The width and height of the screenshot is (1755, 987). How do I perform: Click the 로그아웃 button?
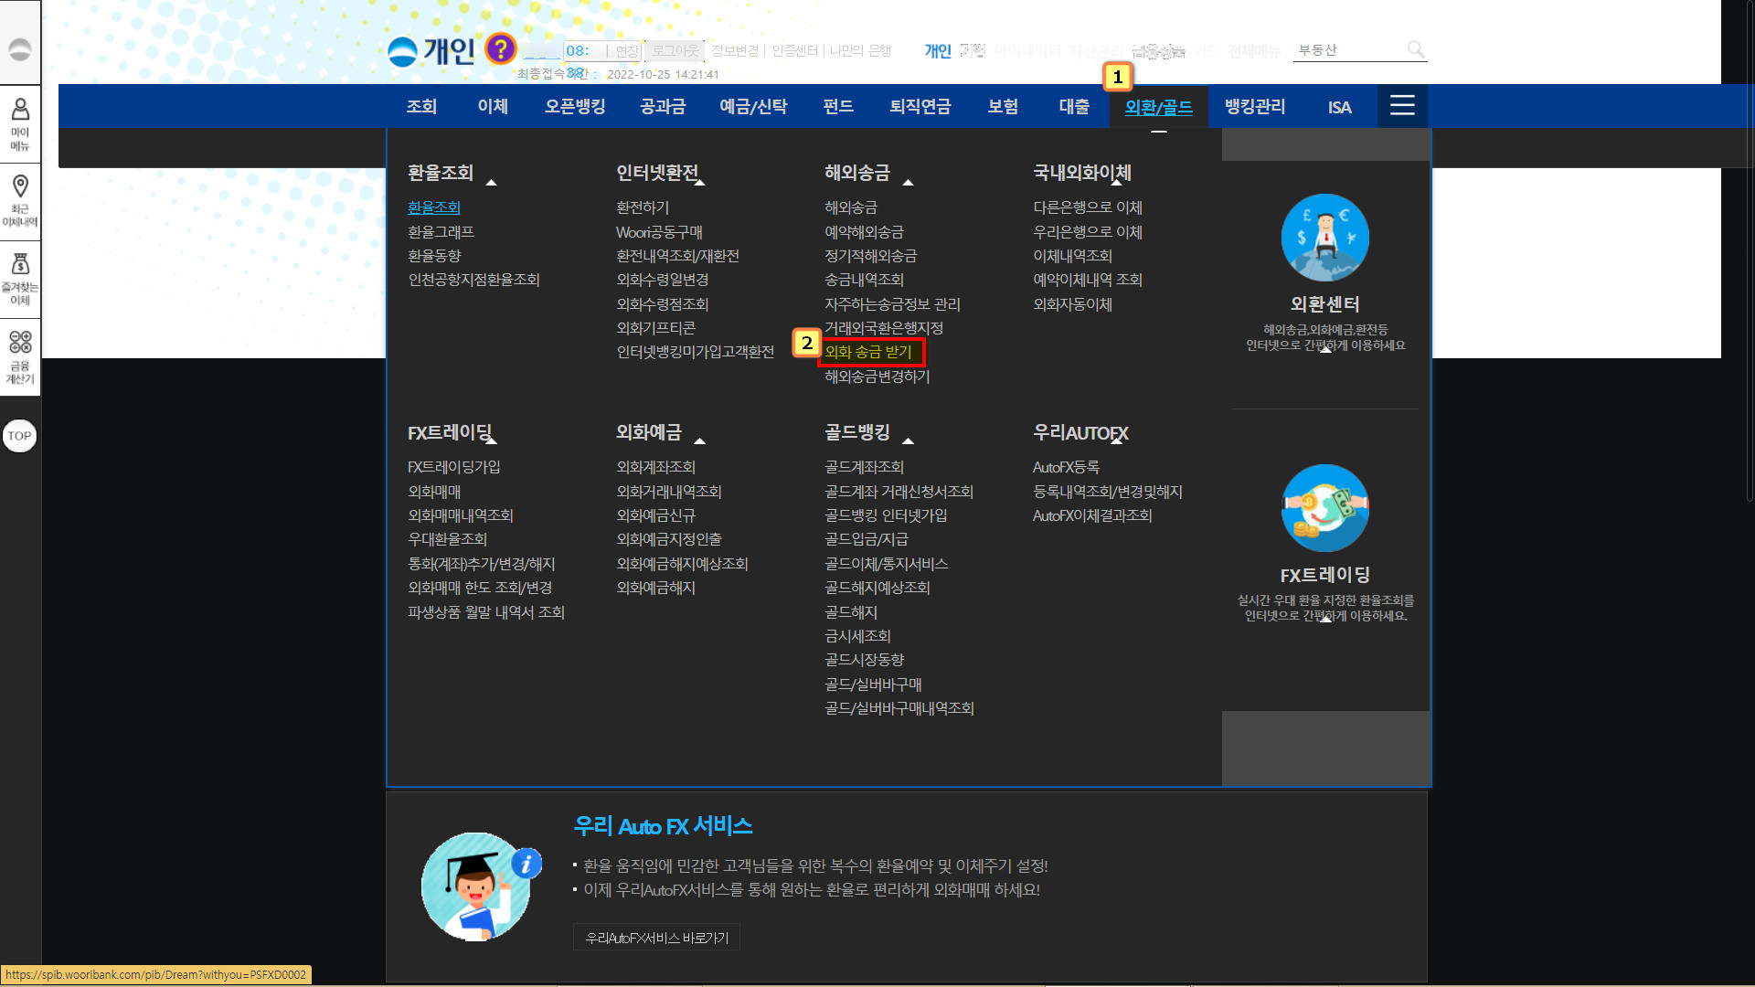[x=675, y=50]
